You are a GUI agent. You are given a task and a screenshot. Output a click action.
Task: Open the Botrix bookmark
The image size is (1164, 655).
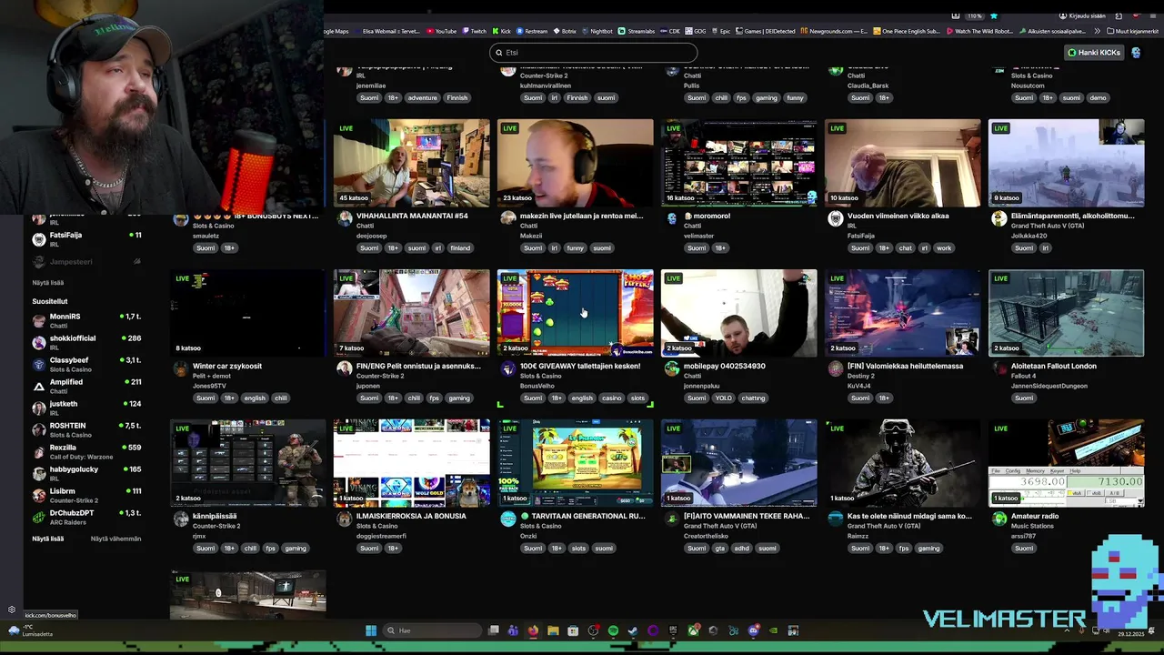[x=564, y=31]
